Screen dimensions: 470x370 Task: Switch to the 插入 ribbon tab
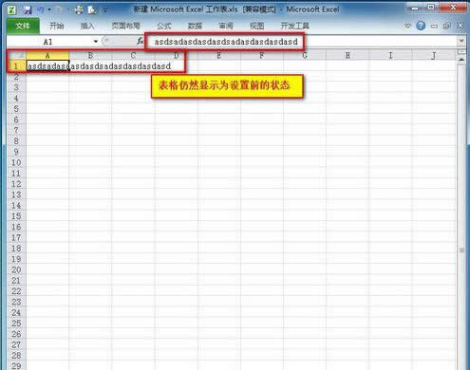[87, 26]
